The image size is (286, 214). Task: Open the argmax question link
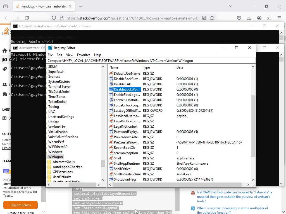[232, 210]
